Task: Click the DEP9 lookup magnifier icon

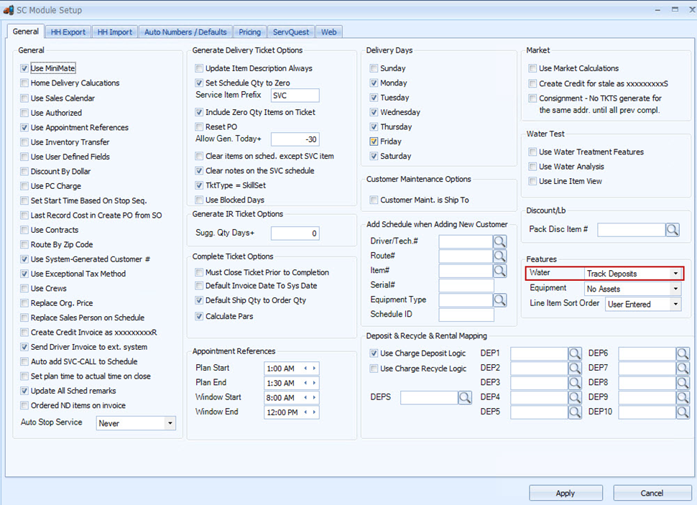Action: 683,397
